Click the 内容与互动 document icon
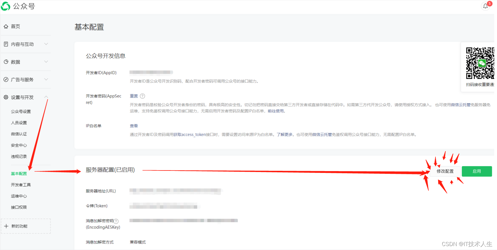This screenshot has width=497, height=250. (6, 44)
